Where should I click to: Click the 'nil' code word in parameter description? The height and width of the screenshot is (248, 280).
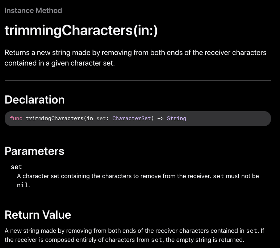22,185
